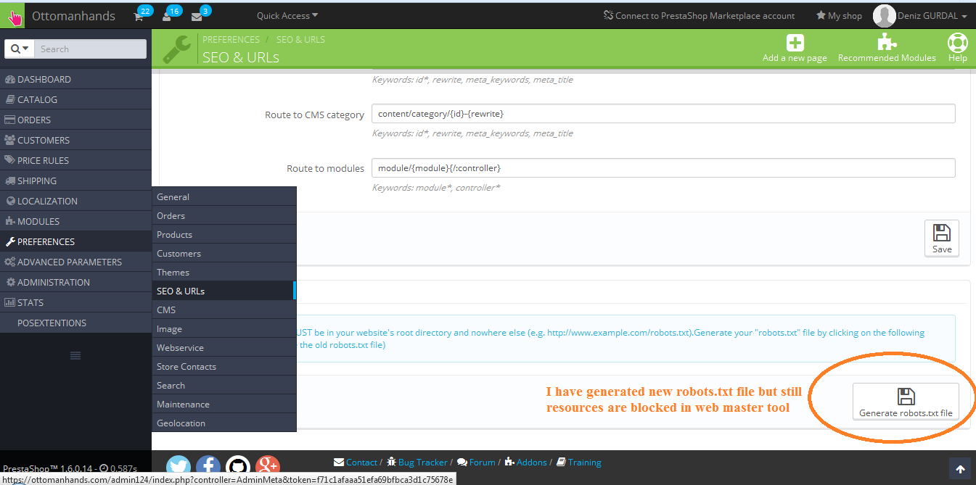
Task: Click the Add a new page icon
Action: click(x=795, y=43)
